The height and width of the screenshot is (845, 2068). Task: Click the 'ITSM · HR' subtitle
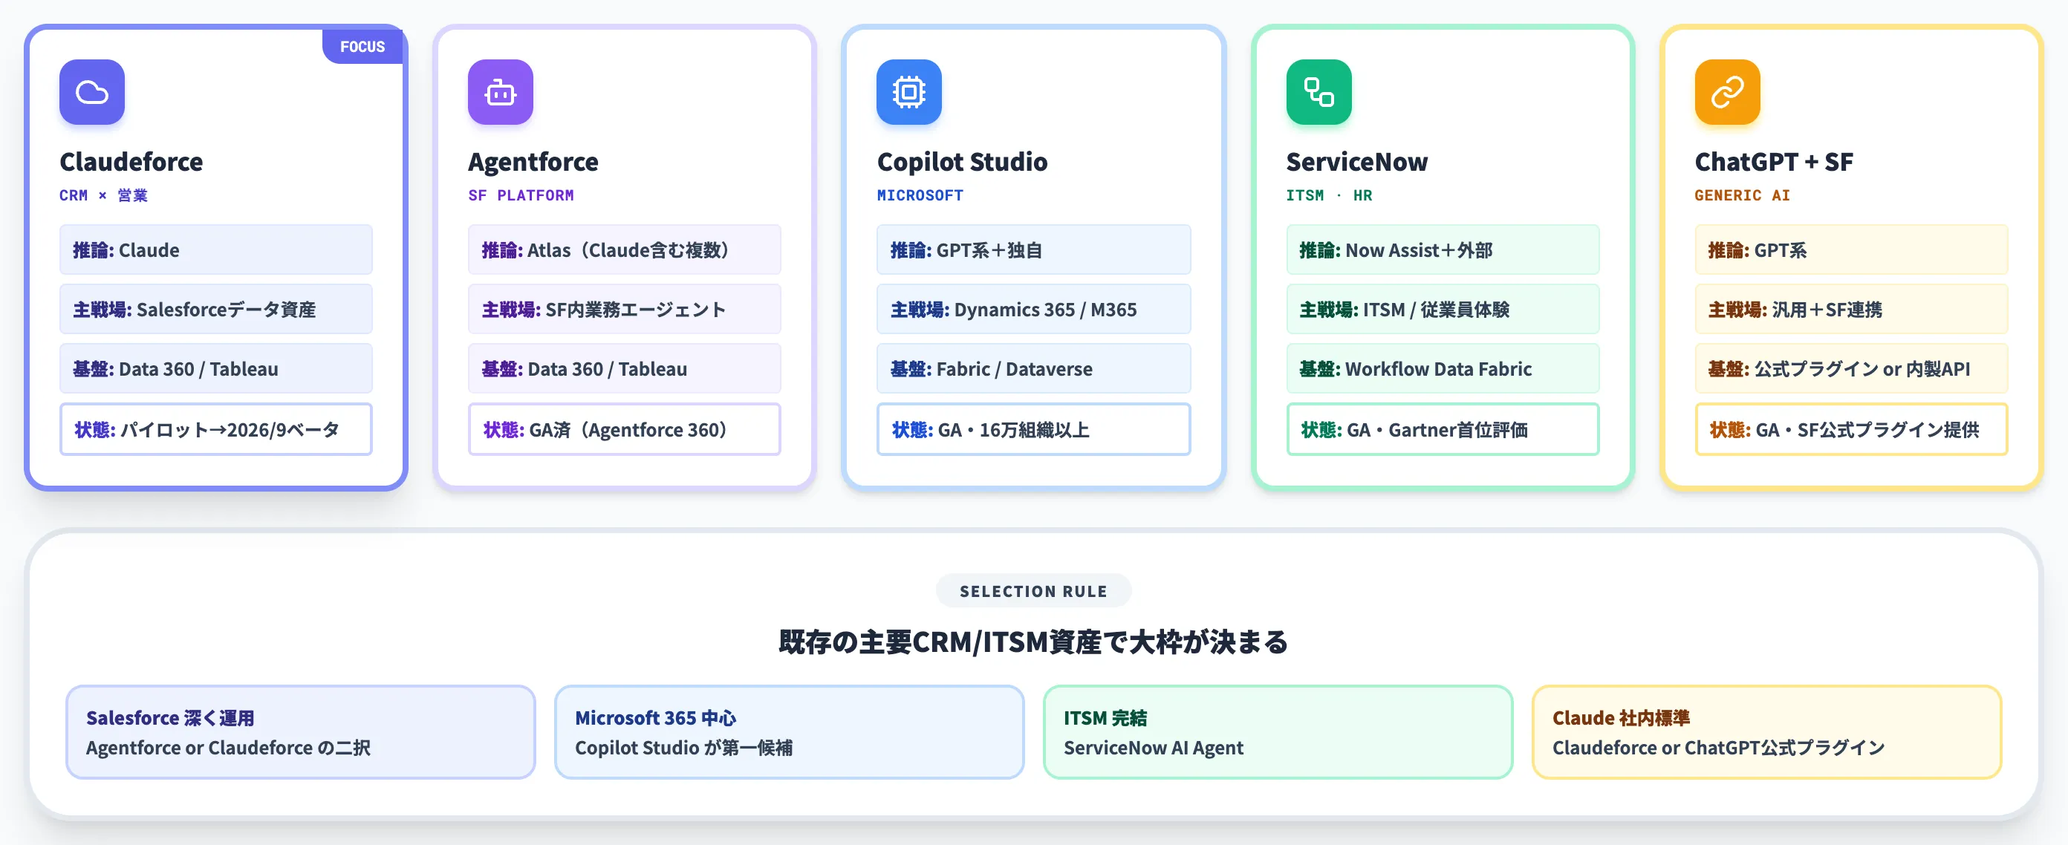(1329, 195)
